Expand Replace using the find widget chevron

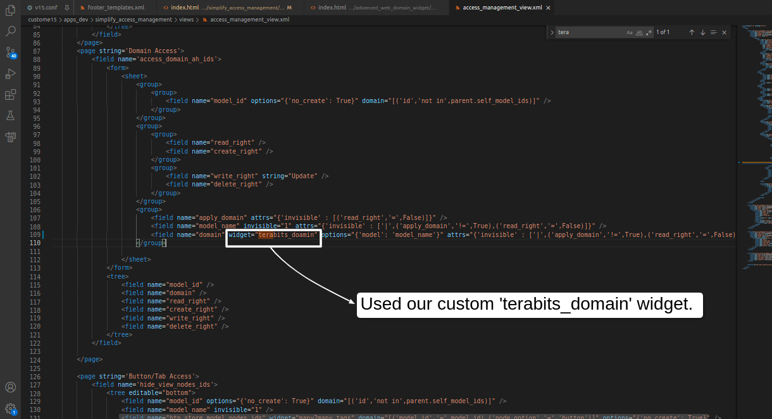(552, 32)
